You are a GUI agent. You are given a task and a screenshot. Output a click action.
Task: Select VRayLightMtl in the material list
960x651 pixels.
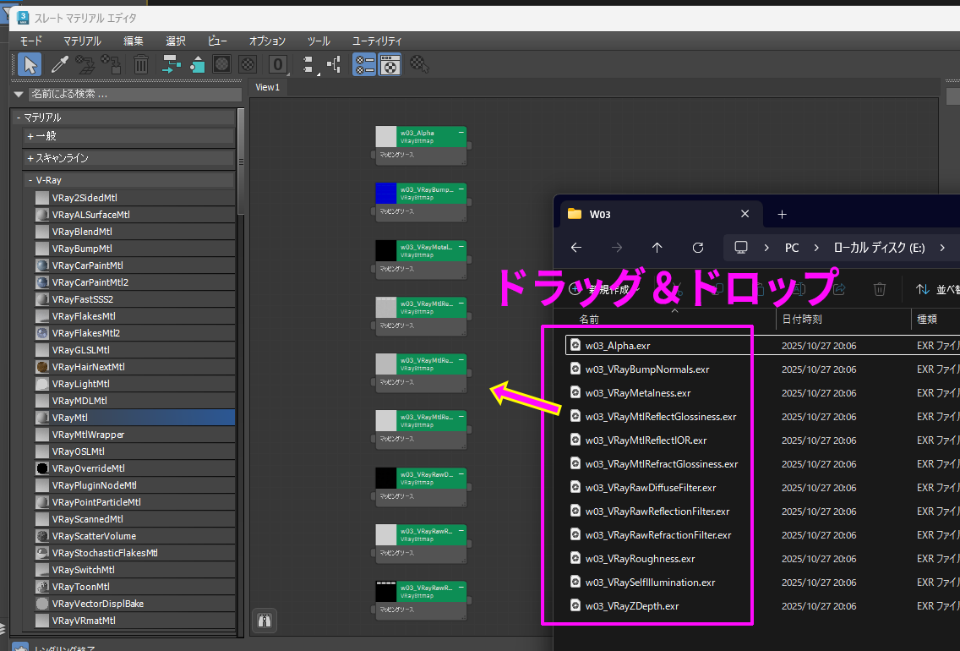point(80,384)
